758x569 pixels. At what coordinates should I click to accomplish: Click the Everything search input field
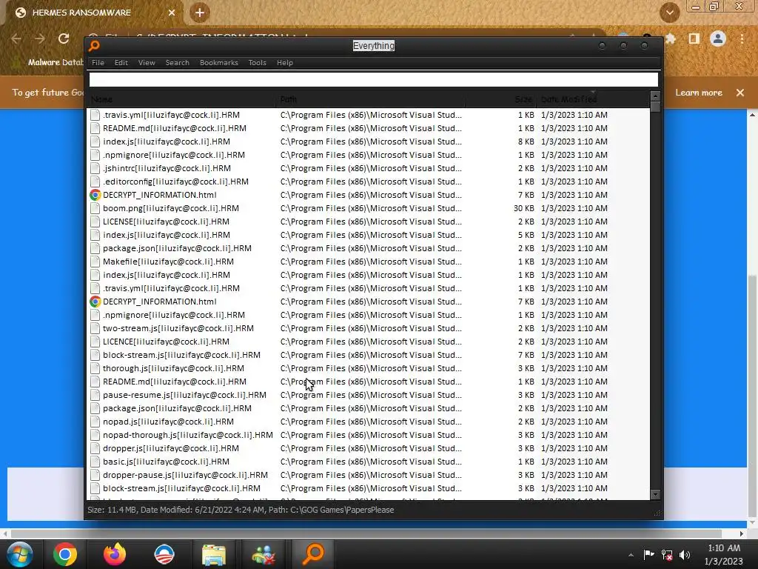coord(373,79)
